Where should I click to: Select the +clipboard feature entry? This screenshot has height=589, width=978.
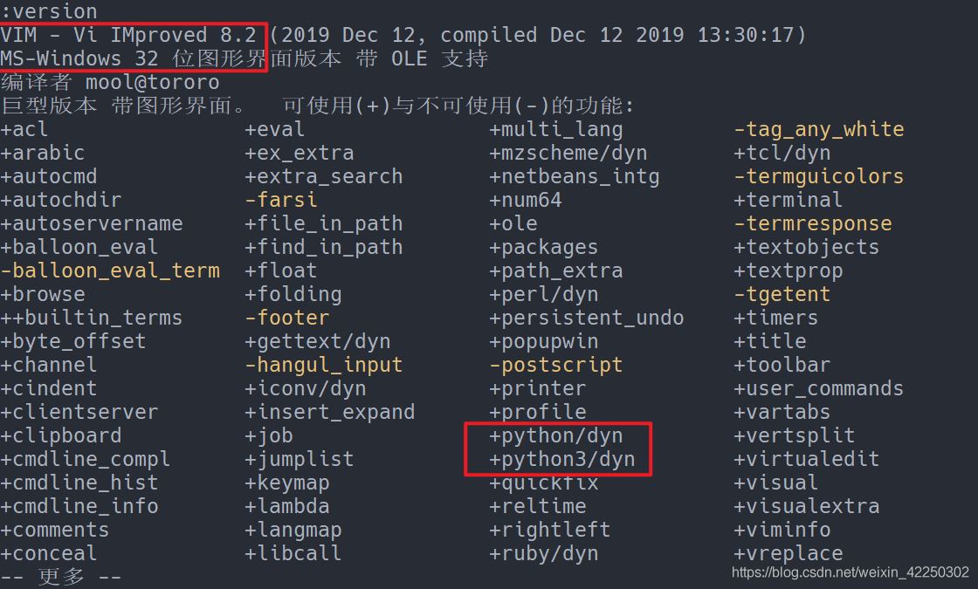click(61, 435)
